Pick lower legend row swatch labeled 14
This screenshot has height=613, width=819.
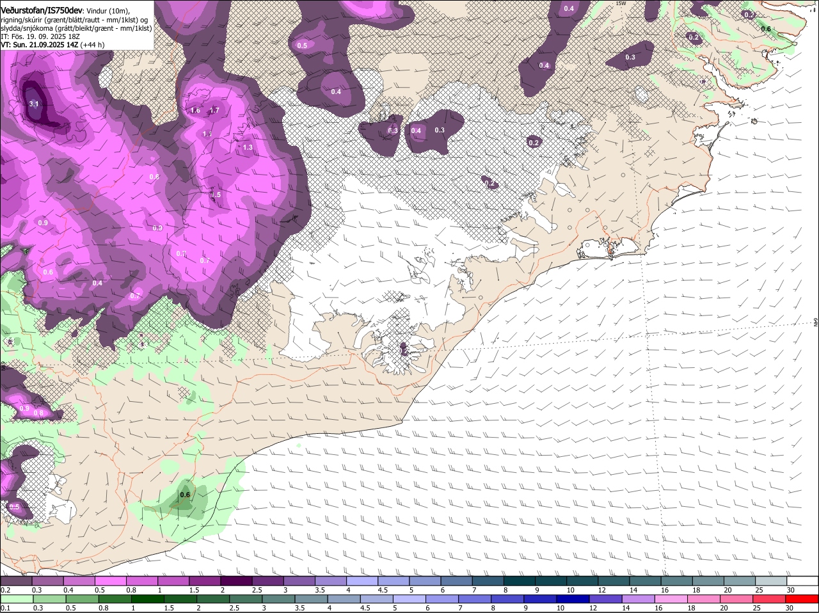pyautogui.click(x=637, y=599)
